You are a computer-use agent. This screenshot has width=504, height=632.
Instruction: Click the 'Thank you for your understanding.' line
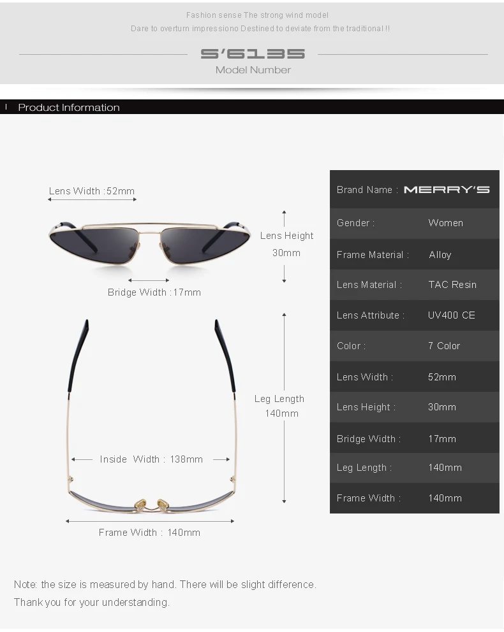tap(92, 602)
